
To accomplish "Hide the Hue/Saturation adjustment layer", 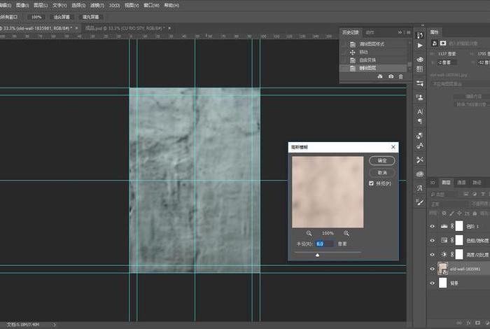I will coord(433,240).
